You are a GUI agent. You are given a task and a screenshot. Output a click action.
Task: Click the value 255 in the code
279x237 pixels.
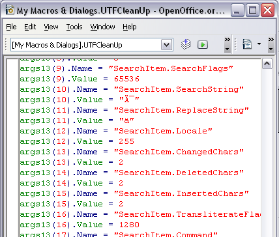(126, 141)
